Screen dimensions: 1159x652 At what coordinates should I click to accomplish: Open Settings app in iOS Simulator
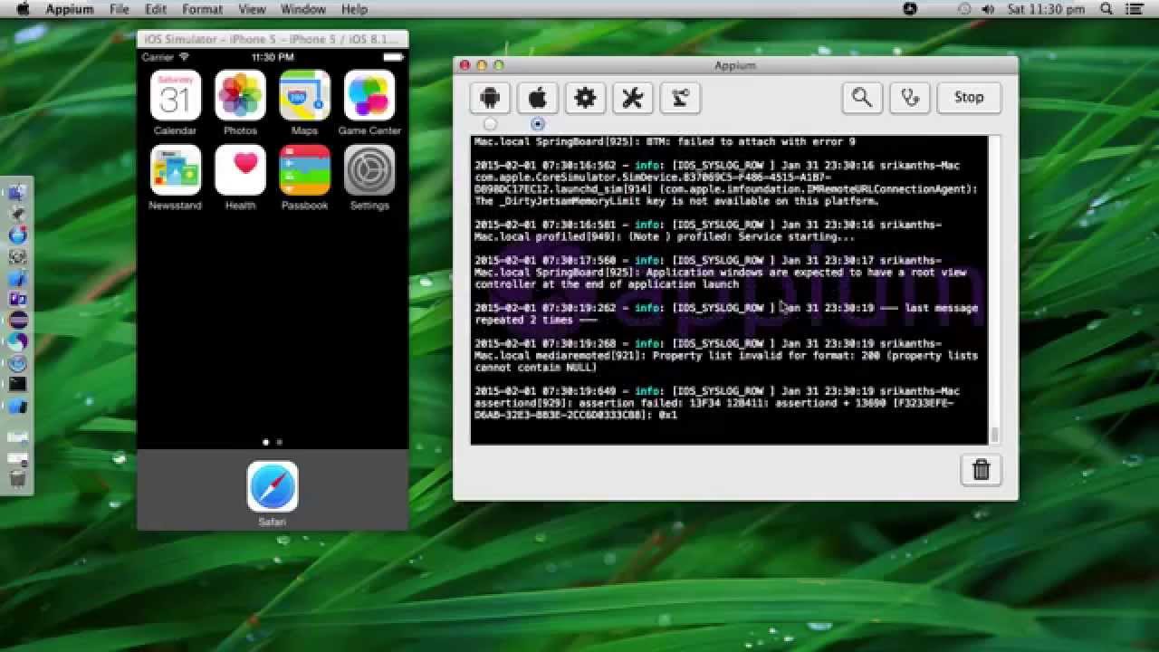pyautogui.click(x=369, y=177)
